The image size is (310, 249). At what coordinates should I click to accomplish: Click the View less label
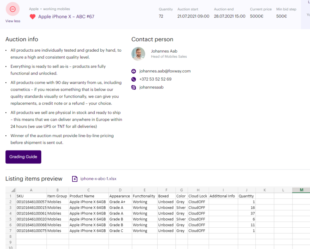pyautogui.click(x=13, y=21)
